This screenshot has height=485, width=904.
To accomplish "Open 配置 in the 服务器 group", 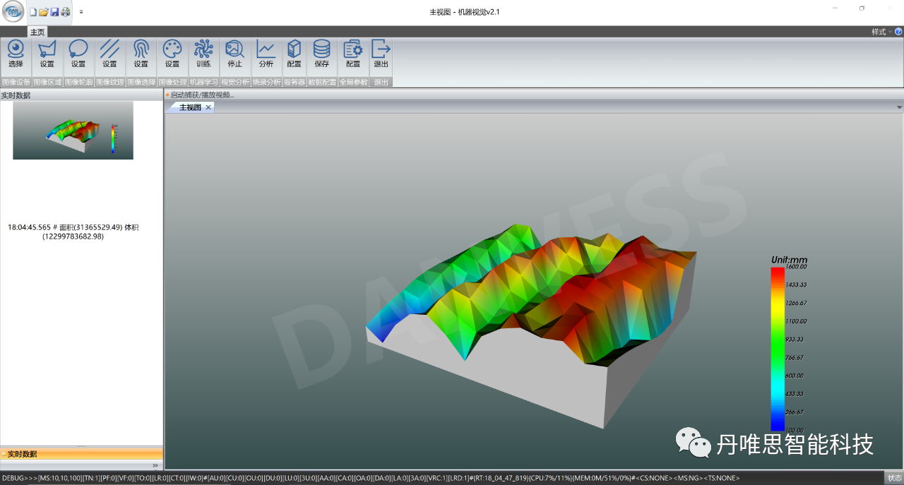I will [x=295, y=54].
